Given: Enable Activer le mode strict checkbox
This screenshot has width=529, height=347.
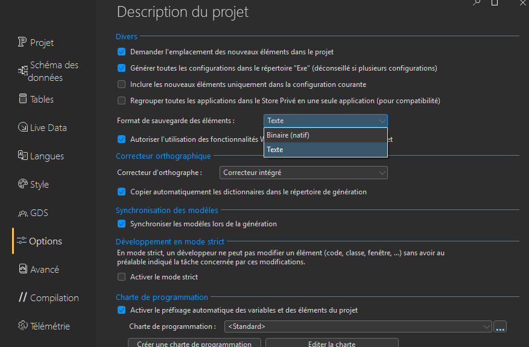Looking at the screenshot, I should [122, 277].
